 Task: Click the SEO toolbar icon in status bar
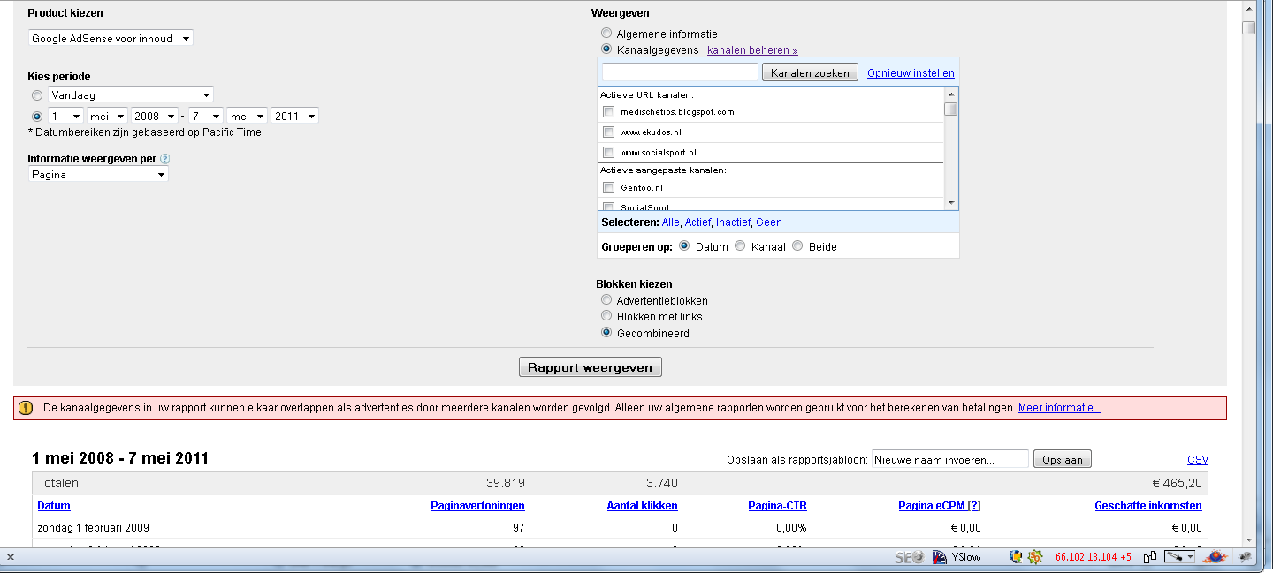click(909, 557)
